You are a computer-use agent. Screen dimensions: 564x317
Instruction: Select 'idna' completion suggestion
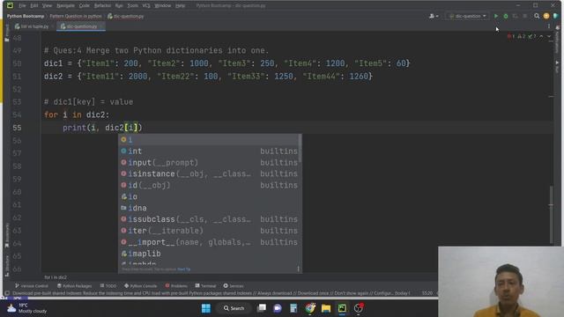(210, 208)
